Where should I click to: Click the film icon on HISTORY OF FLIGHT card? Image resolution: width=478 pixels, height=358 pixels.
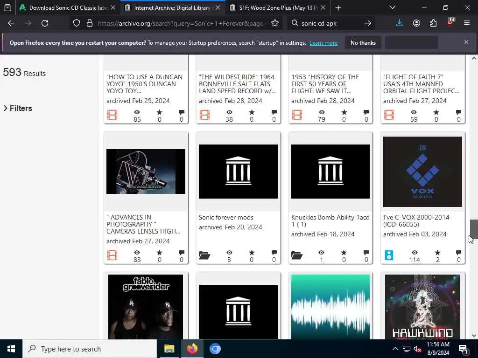click(x=297, y=115)
